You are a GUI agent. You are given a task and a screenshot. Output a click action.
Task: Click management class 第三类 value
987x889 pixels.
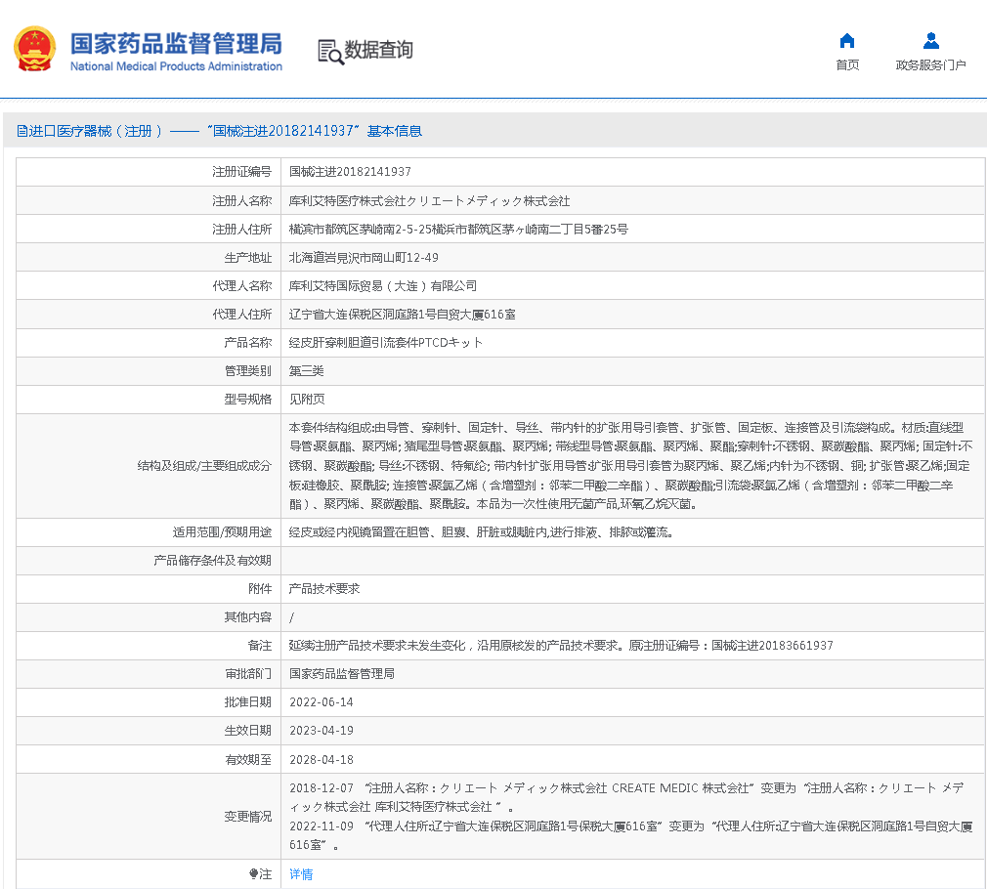coord(307,370)
